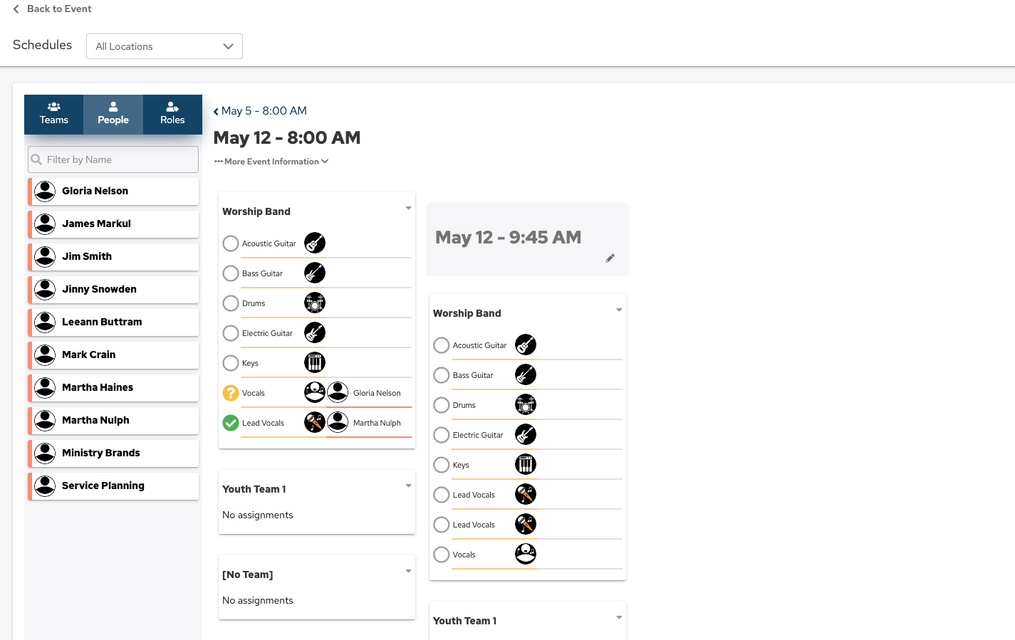
Task: Toggle the Acoustic Guitar circle in 8:00 AM schedule
Action: (231, 243)
